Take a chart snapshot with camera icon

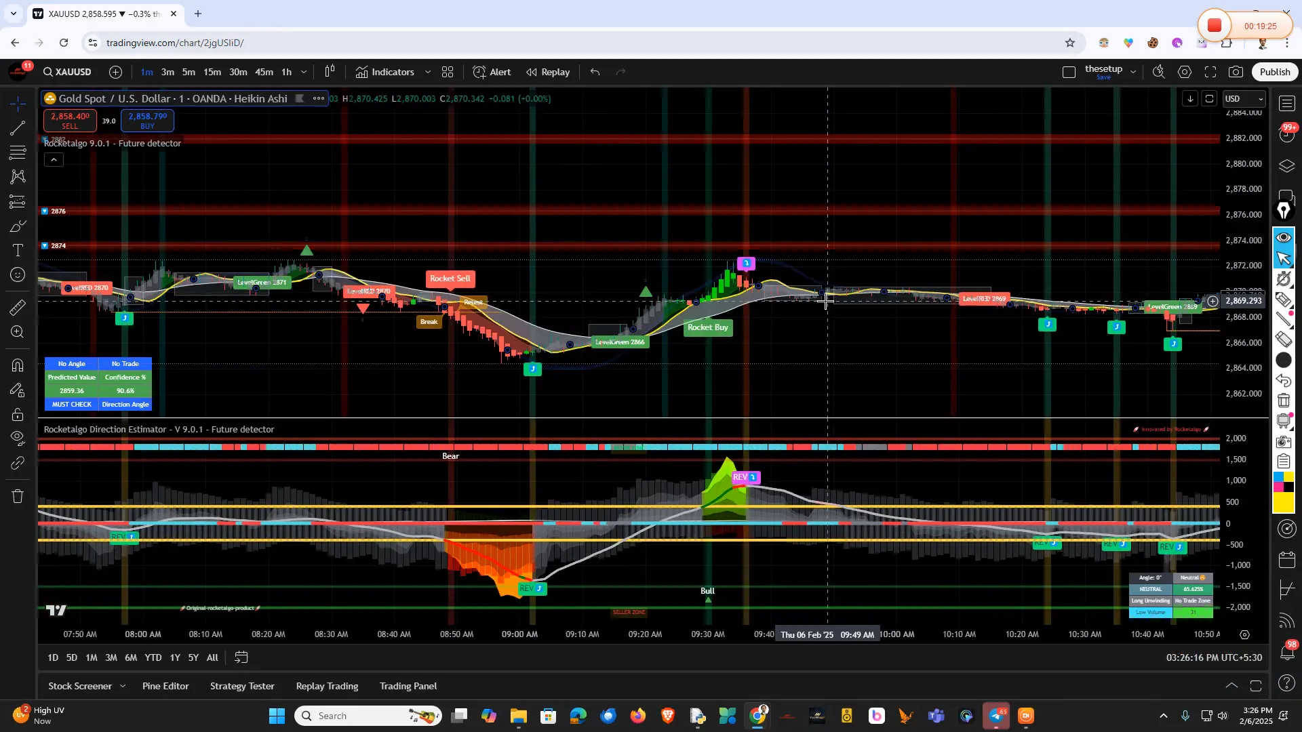1236,72
